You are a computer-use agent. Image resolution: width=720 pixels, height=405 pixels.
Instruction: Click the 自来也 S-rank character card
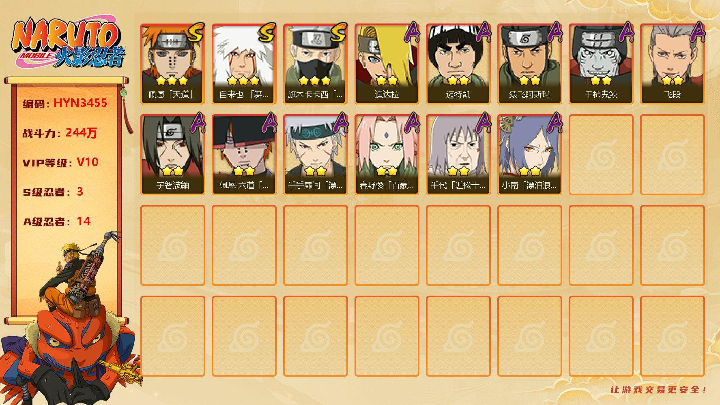coord(244,64)
